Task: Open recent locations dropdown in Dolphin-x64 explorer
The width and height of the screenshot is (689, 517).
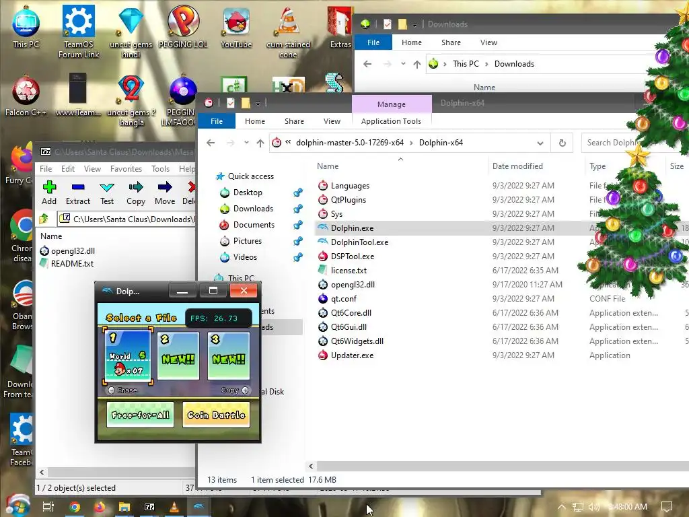Action: pyautogui.click(x=246, y=143)
